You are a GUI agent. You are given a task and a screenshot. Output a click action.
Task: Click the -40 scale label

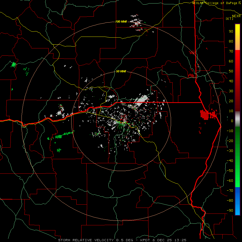click(230, 161)
